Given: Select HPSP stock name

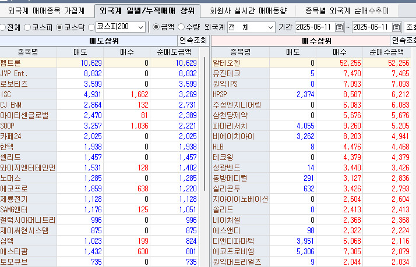Looking at the screenshot, I should pos(220,94).
